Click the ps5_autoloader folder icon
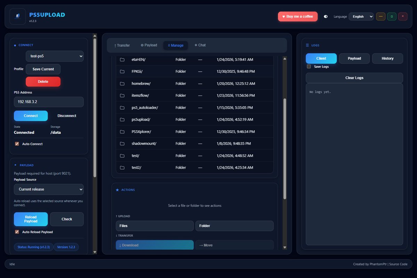Image resolution: width=417 pixels, height=278 pixels. 122,108
